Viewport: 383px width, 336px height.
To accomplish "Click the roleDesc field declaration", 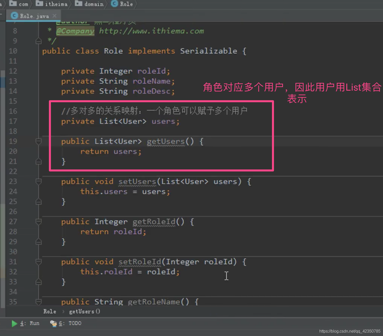I will coord(152,91).
